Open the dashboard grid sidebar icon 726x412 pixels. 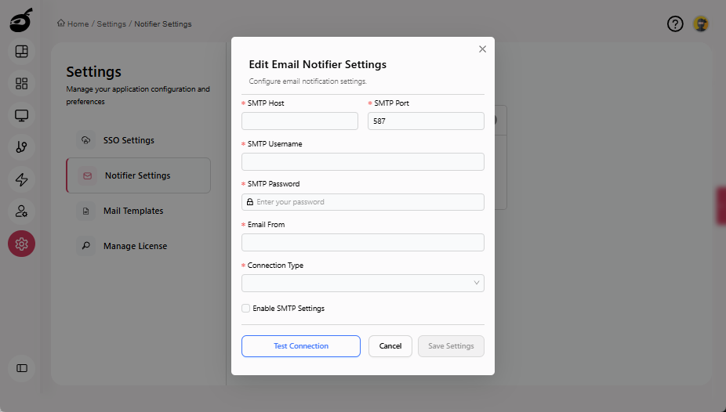(x=21, y=83)
